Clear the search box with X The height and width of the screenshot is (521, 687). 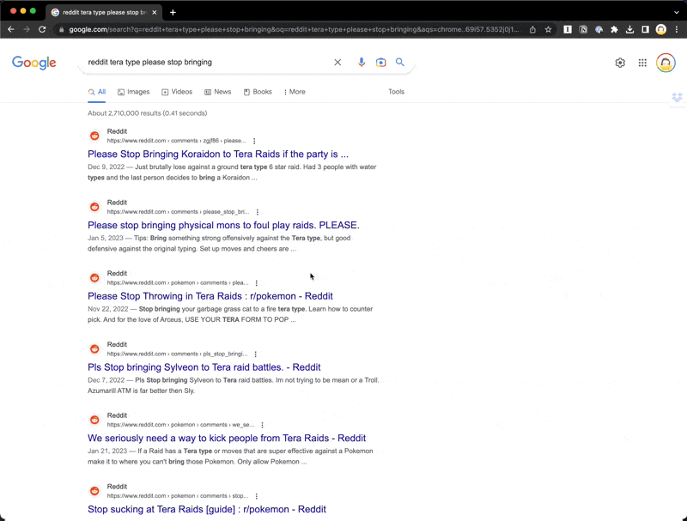(x=337, y=63)
